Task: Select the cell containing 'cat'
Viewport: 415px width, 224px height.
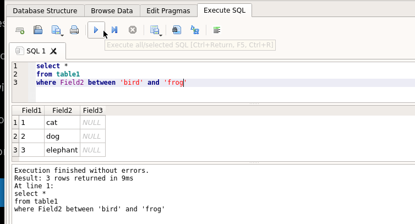Action: [x=62, y=122]
